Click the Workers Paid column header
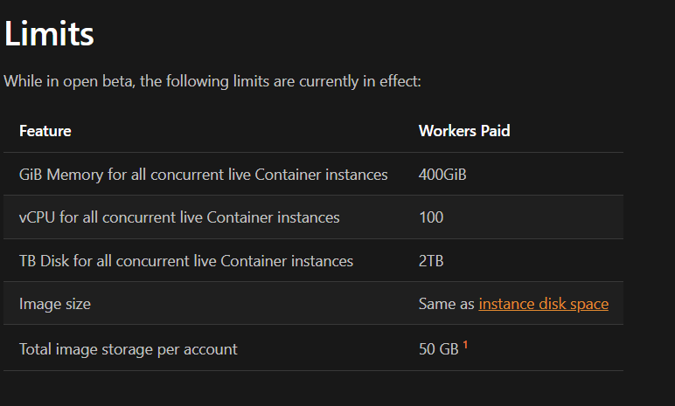675x406 pixels. click(464, 131)
